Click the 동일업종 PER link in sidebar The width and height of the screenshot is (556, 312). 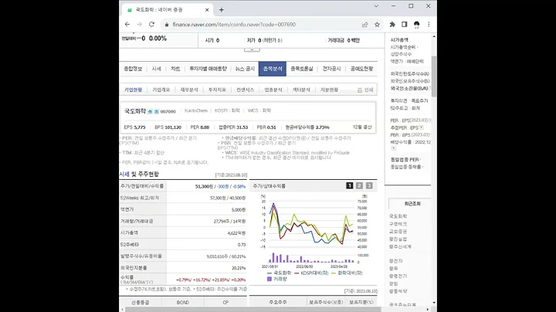pos(405,160)
